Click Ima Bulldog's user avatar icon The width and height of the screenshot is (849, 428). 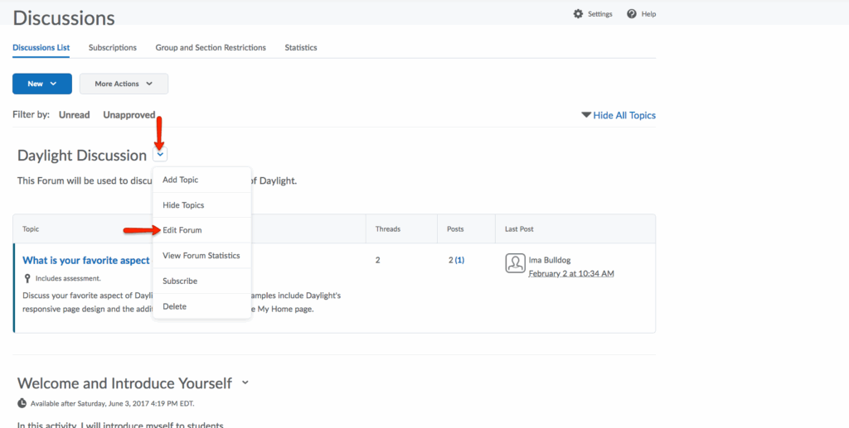click(x=515, y=263)
